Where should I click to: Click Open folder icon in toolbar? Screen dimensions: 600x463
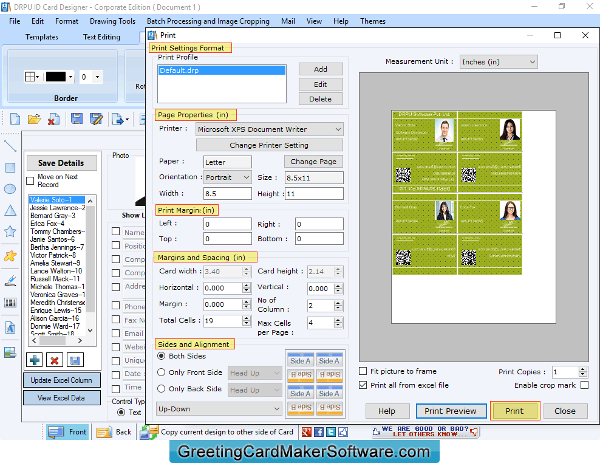click(34, 118)
